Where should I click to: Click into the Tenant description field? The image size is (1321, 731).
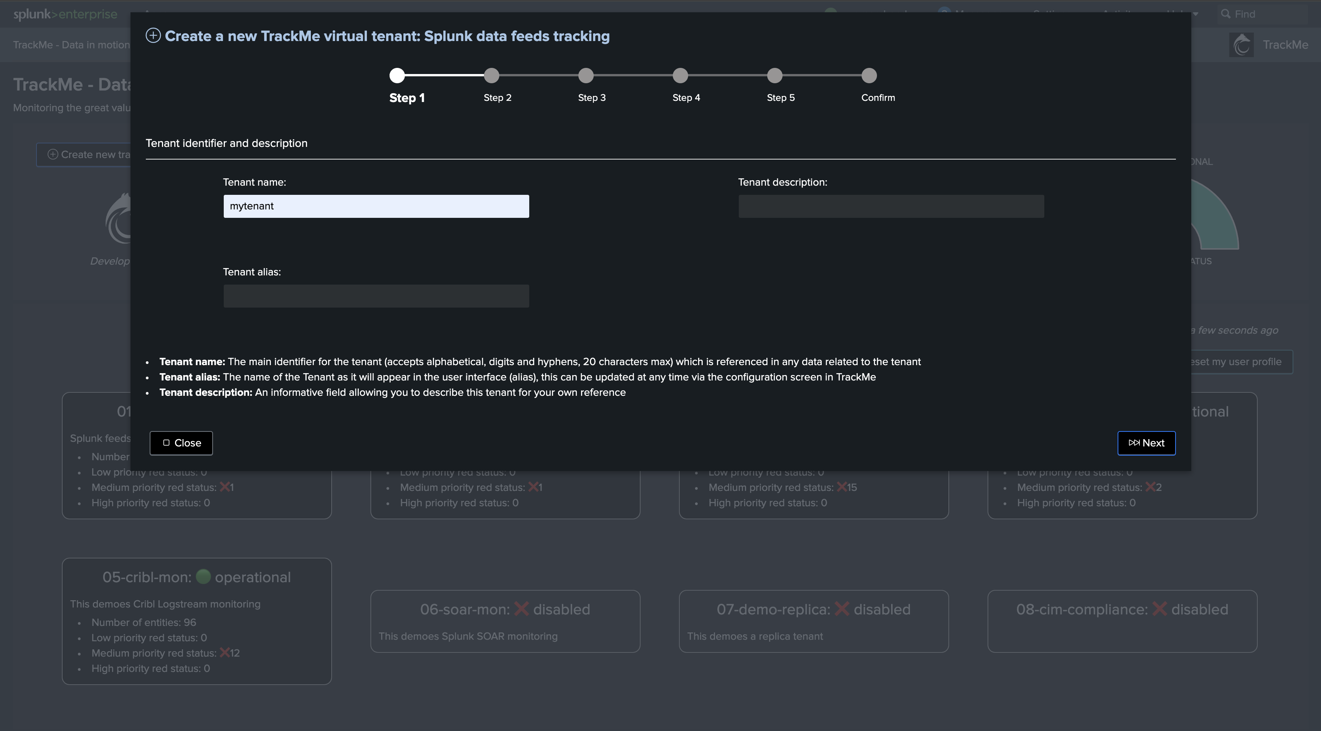coord(891,206)
